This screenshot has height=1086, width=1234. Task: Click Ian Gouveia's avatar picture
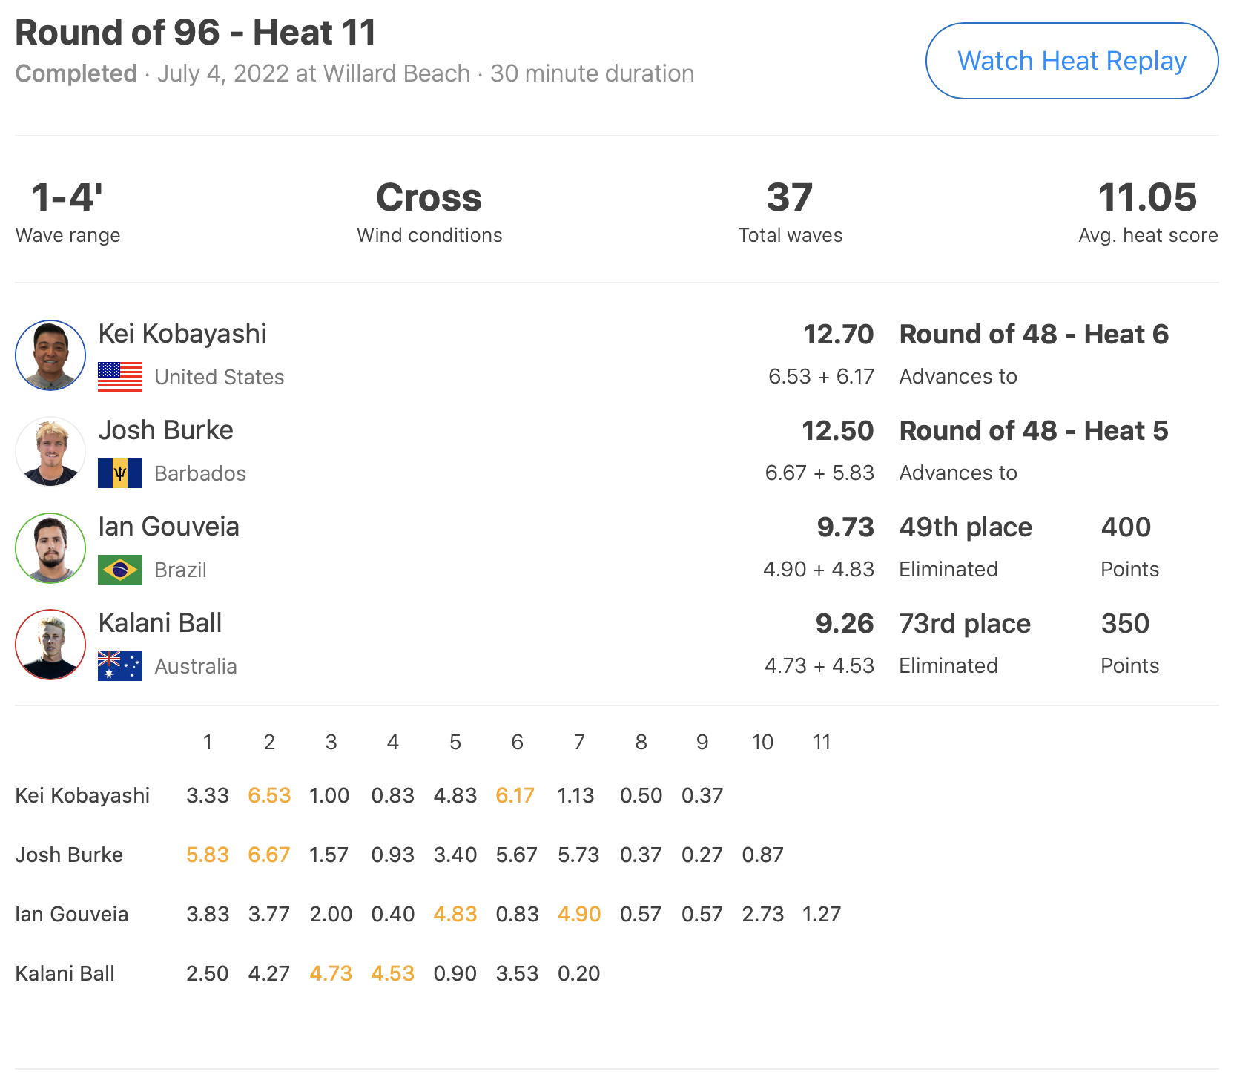coord(50,548)
